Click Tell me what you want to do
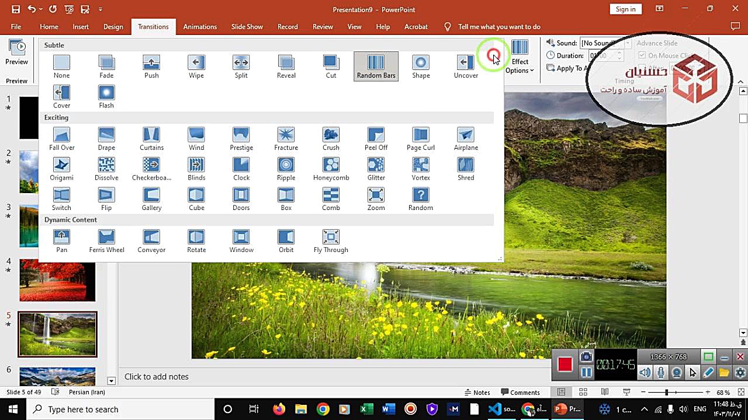 click(x=499, y=27)
